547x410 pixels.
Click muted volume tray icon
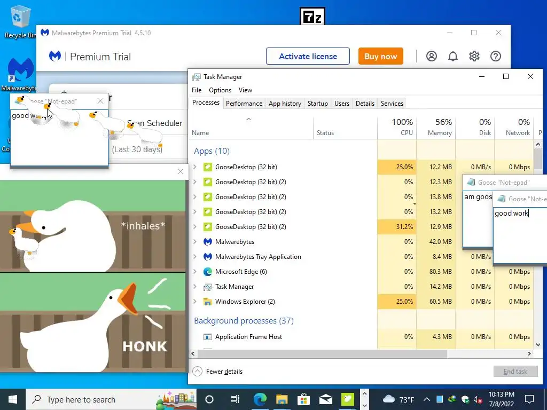coord(478,399)
